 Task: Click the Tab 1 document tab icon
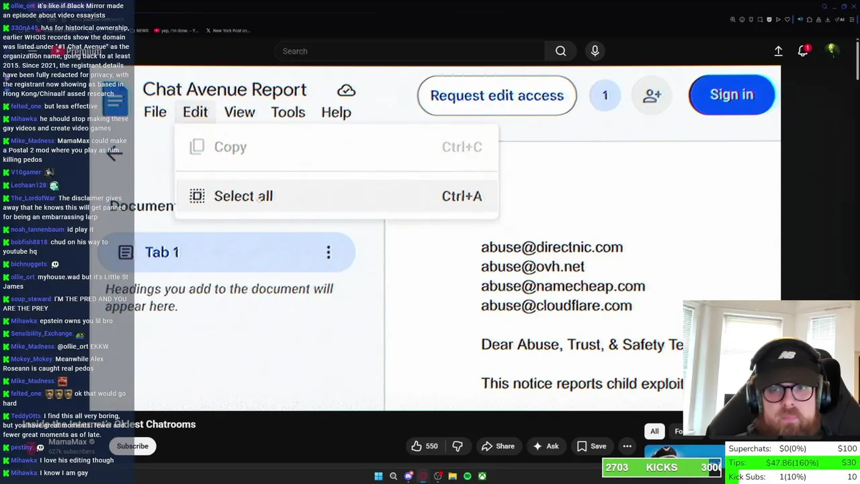point(126,252)
